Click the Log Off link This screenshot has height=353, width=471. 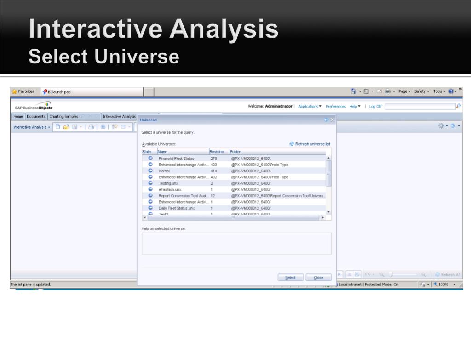pyautogui.click(x=375, y=106)
